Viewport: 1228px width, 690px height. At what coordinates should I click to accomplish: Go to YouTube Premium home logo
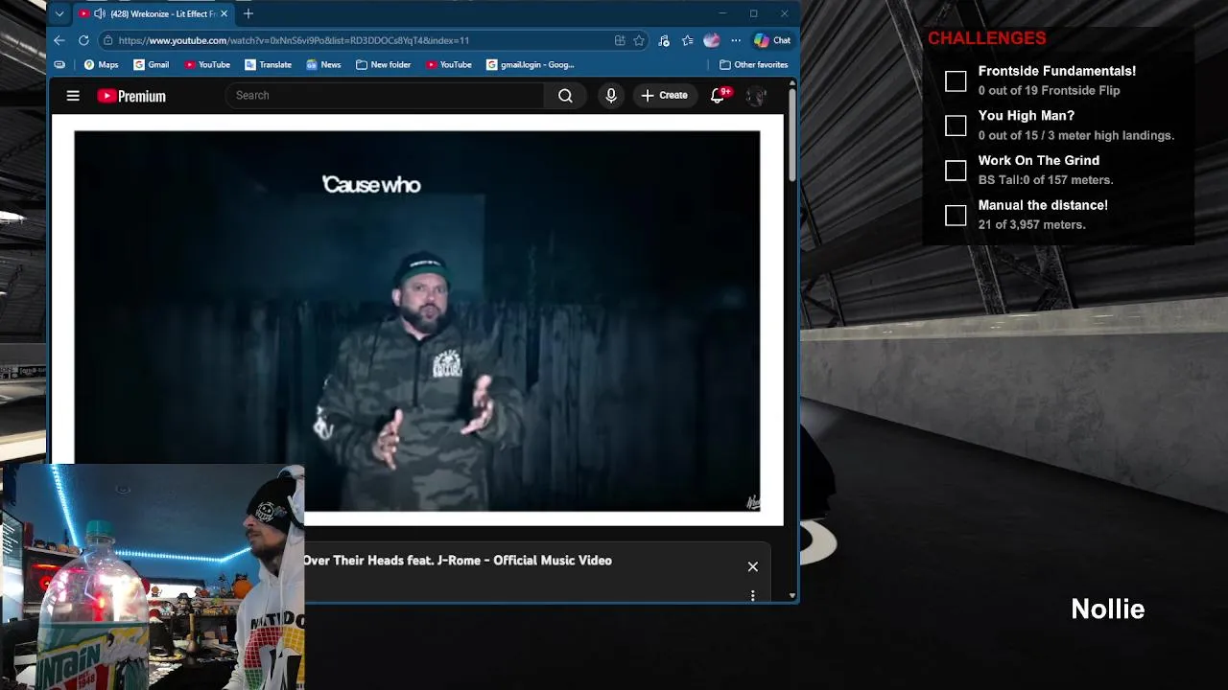pyautogui.click(x=131, y=96)
